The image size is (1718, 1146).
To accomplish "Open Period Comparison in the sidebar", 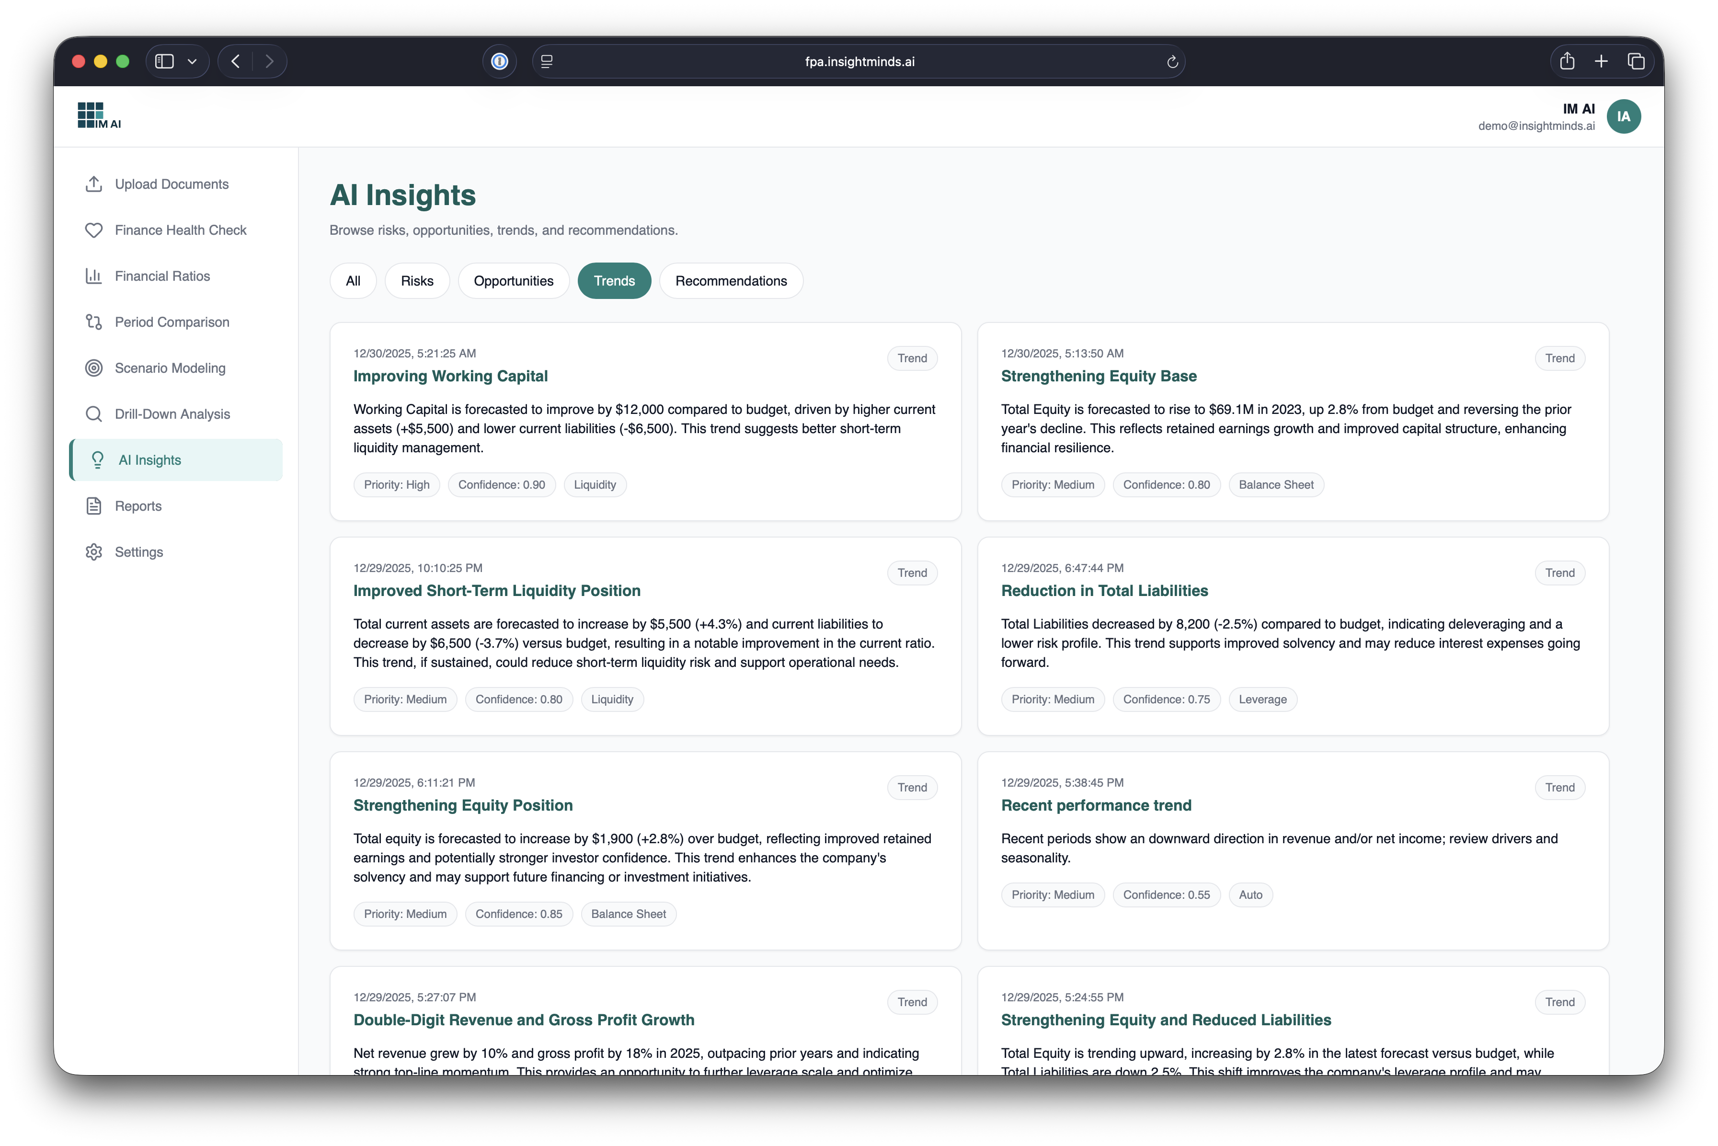I will (x=172, y=322).
